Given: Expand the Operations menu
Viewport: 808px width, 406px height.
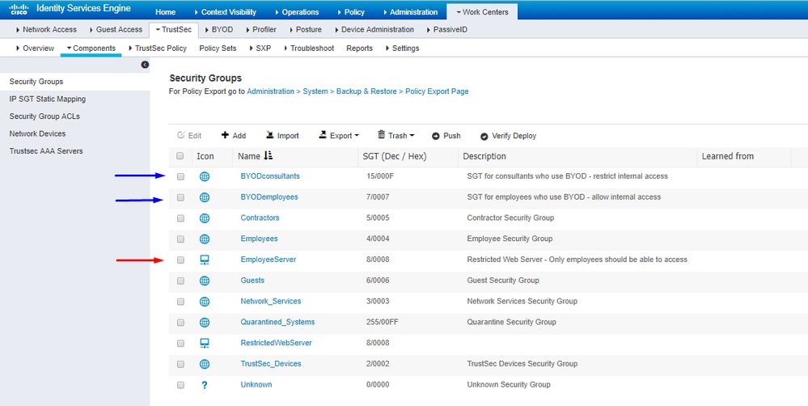Looking at the screenshot, I should pyautogui.click(x=296, y=12).
